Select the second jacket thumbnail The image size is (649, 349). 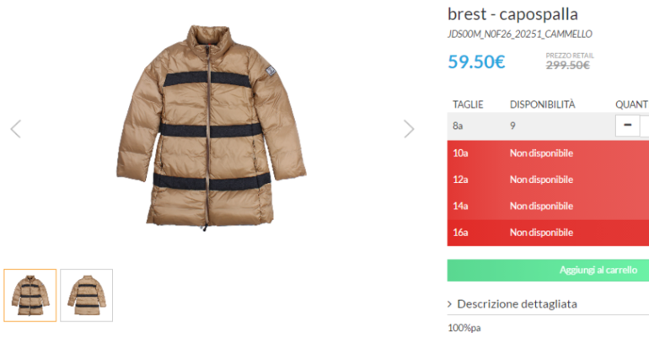86,295
